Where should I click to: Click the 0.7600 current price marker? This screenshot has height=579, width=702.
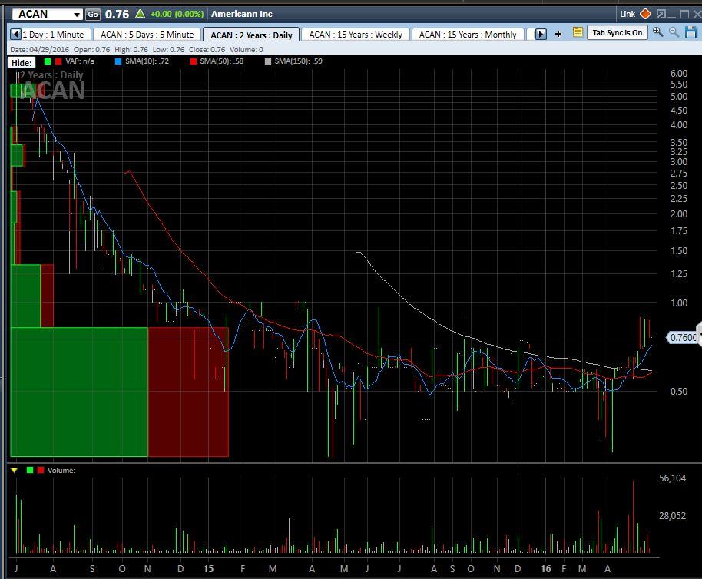[x=682, y=337]
